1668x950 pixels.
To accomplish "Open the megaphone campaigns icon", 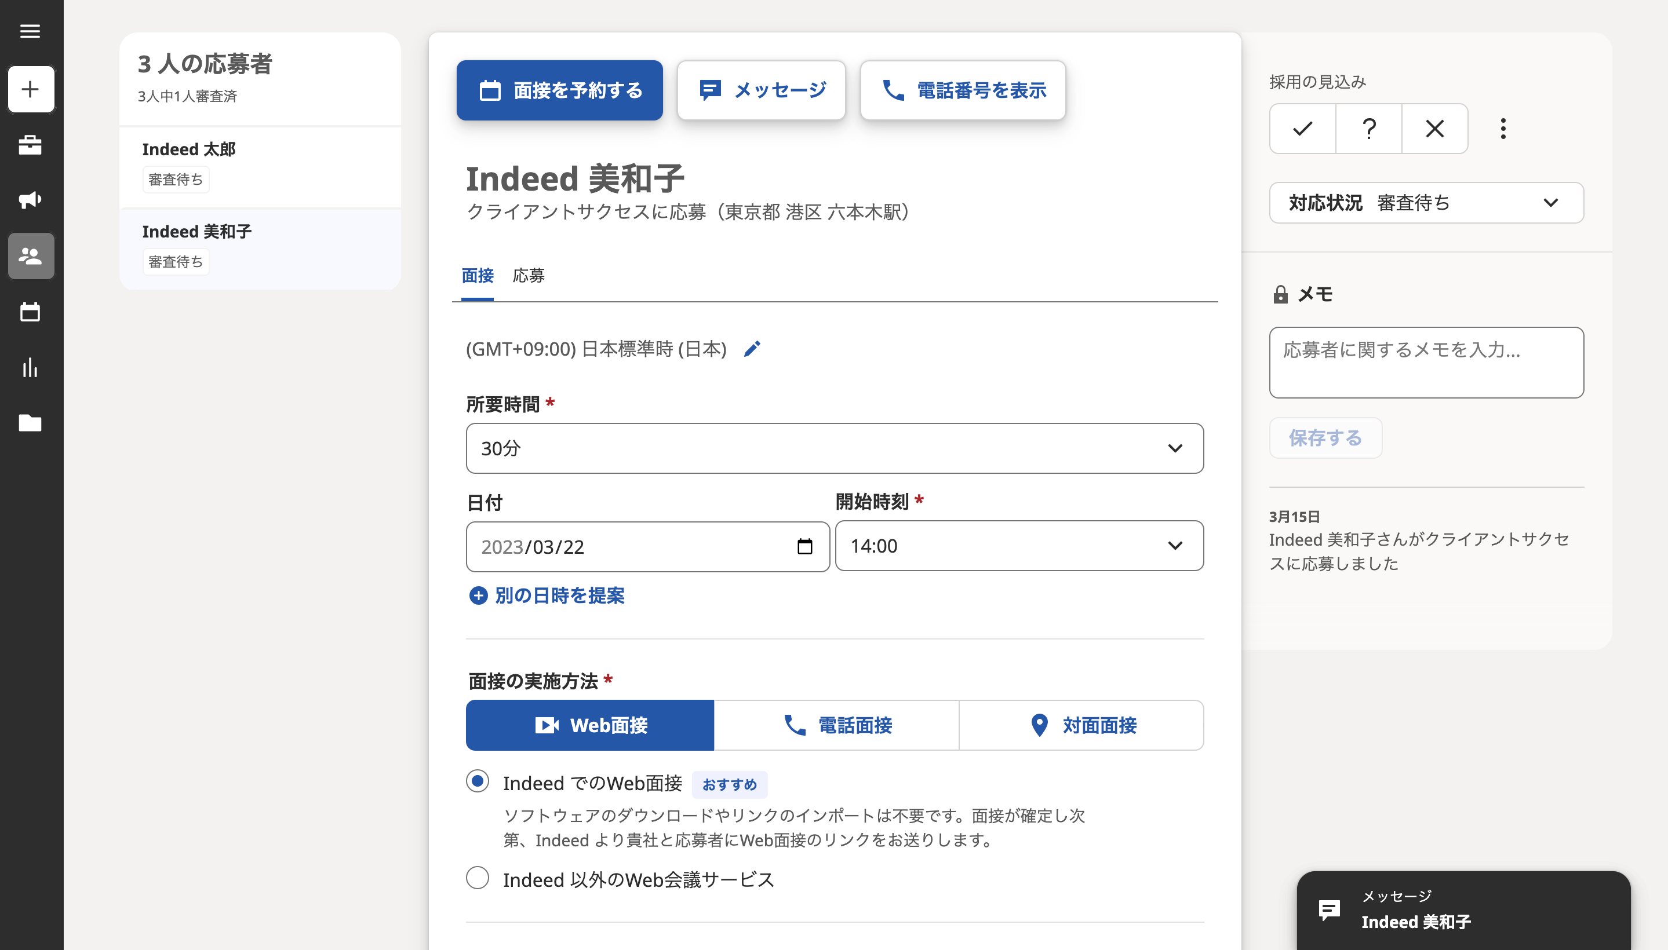I will [30, 200].
